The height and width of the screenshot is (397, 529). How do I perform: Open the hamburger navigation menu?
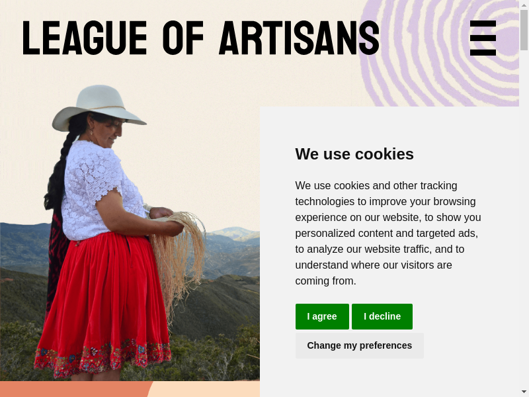pyautogui.click(x=483, y=38)
